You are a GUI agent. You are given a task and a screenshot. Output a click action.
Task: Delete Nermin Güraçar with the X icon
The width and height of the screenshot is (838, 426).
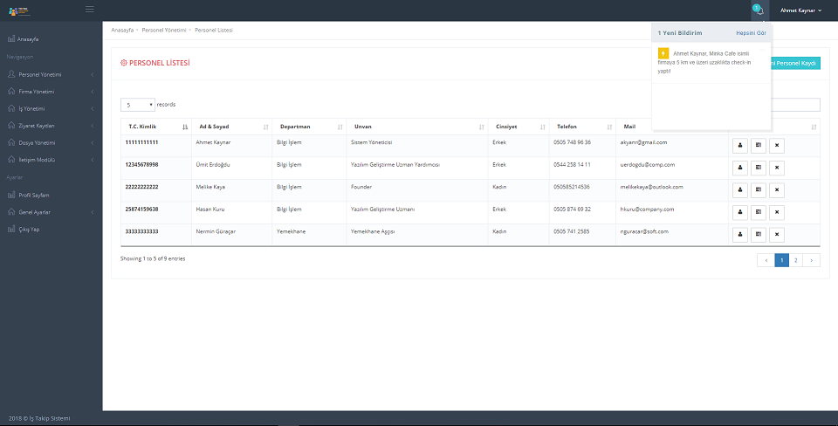pyautogui.click(x=777, y=235)
